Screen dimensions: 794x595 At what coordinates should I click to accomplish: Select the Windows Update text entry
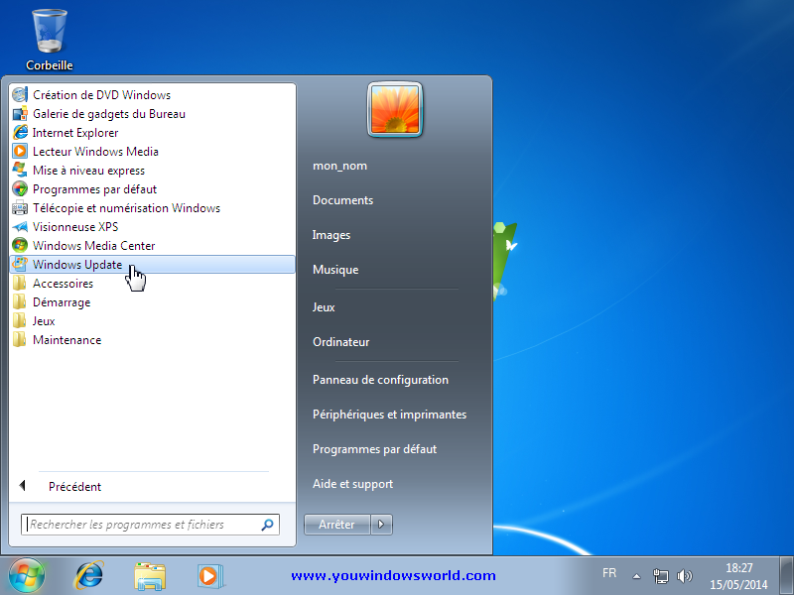click(x=77, y=265)
